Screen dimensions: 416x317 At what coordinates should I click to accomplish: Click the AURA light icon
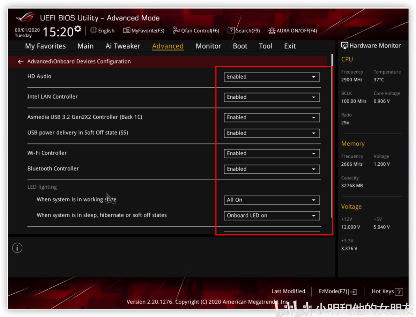pos(272,30)
